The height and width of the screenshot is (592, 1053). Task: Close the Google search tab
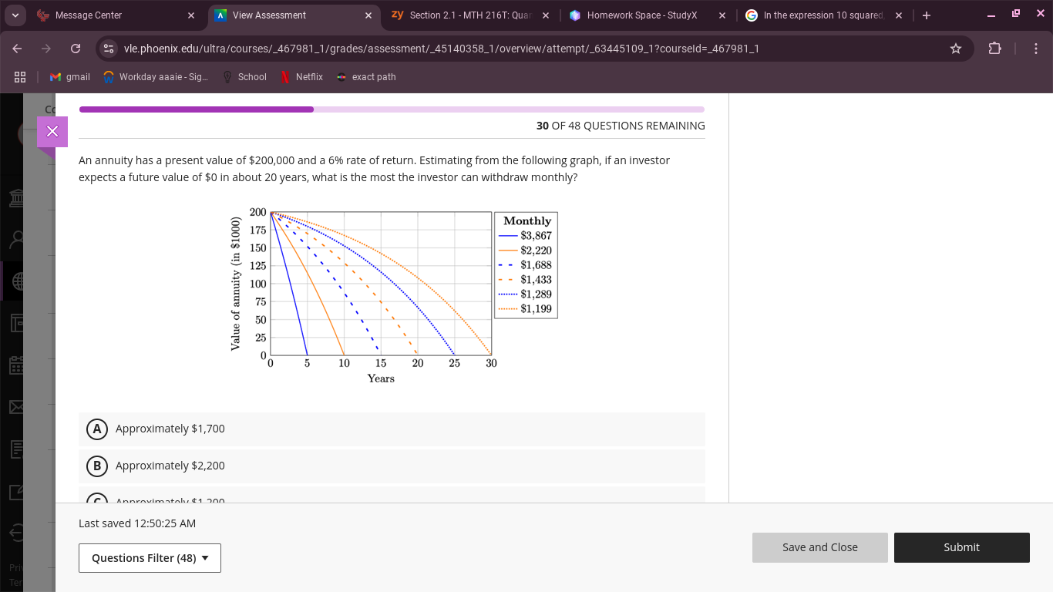click(x=899, y=15)
